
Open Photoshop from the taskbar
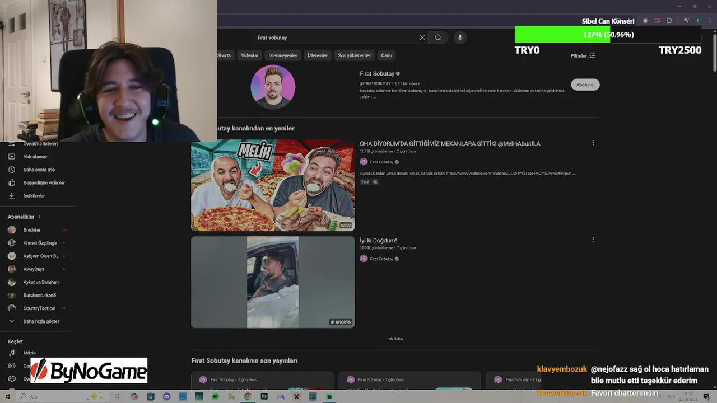pyautogui.click(x=264, y=396)
